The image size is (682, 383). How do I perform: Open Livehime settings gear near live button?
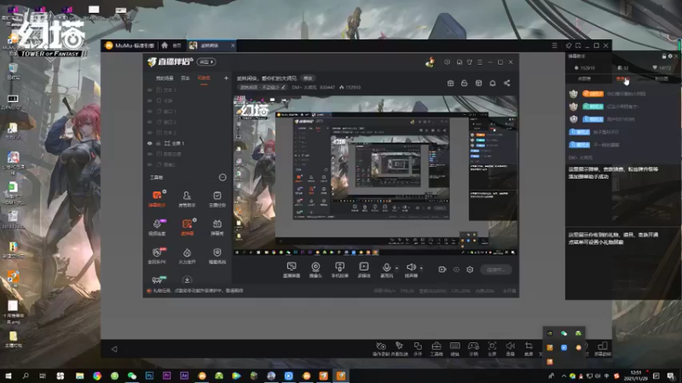[470, 269]
